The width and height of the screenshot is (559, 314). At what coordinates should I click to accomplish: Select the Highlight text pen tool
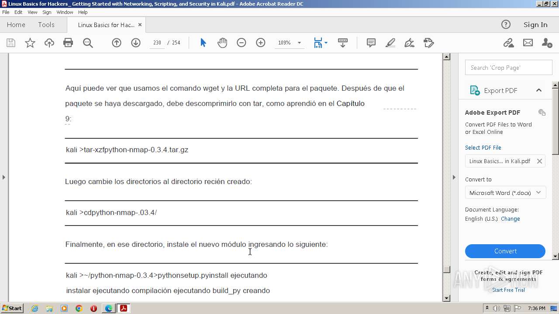click(390, 43)
